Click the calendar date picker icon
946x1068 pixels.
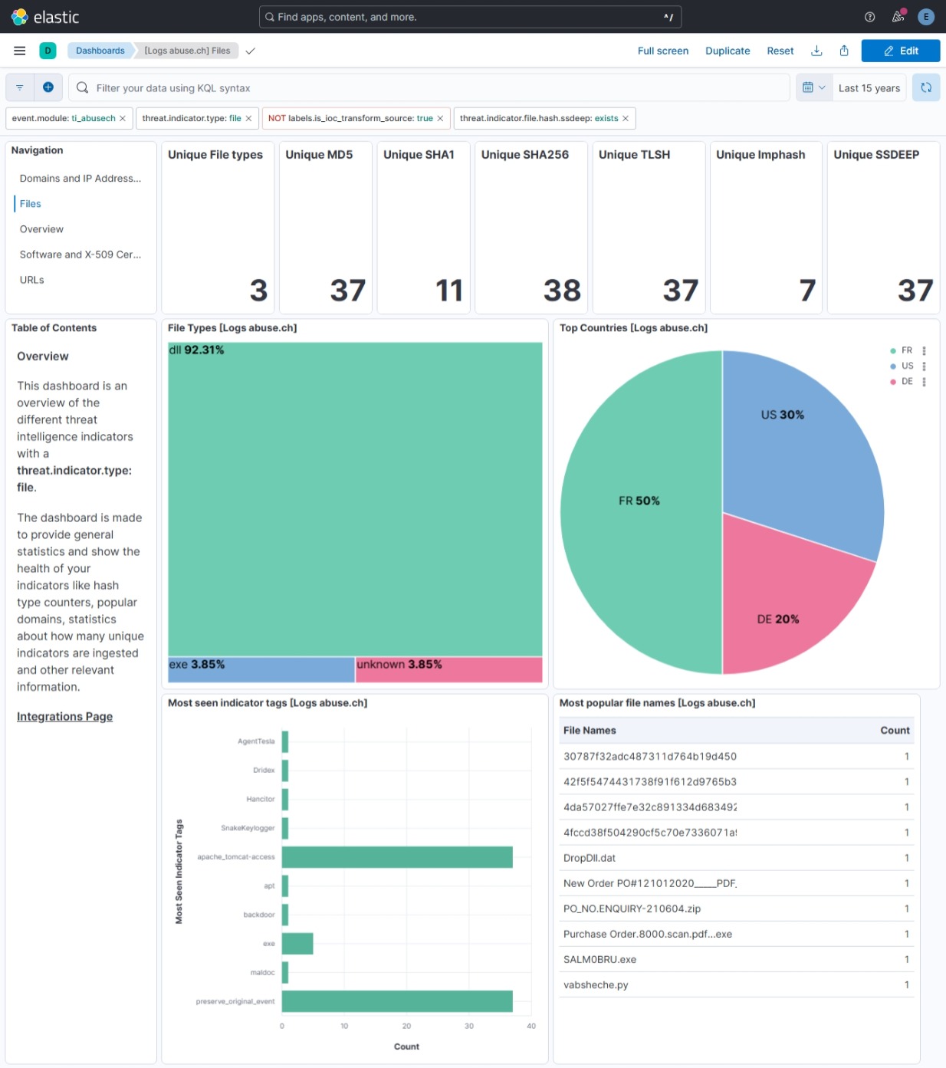click(810, 87)
